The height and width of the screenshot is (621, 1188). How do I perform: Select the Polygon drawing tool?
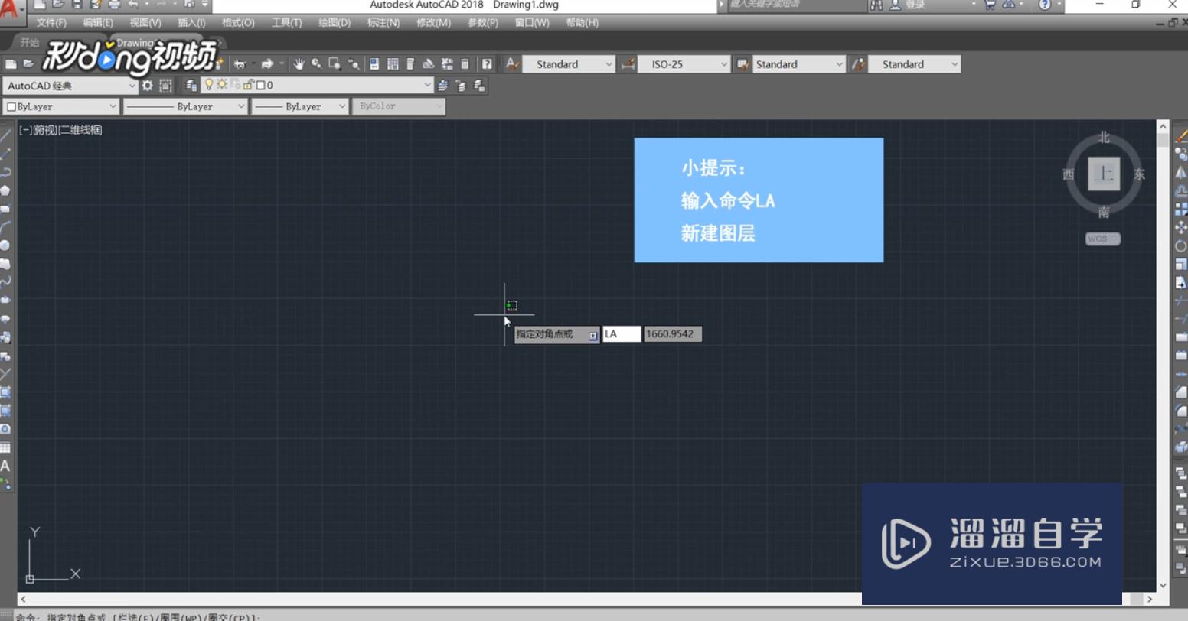click(x=6, y=190)
